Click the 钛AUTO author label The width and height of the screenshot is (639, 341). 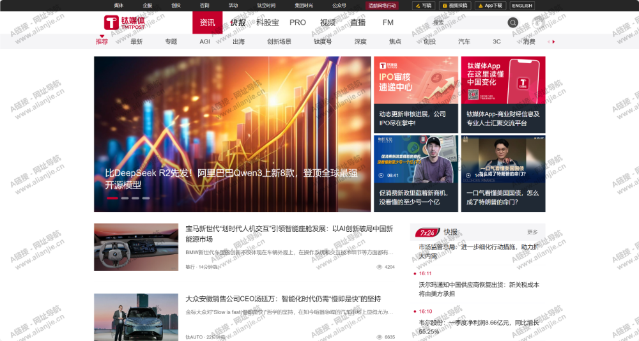[x=194, y=337]
